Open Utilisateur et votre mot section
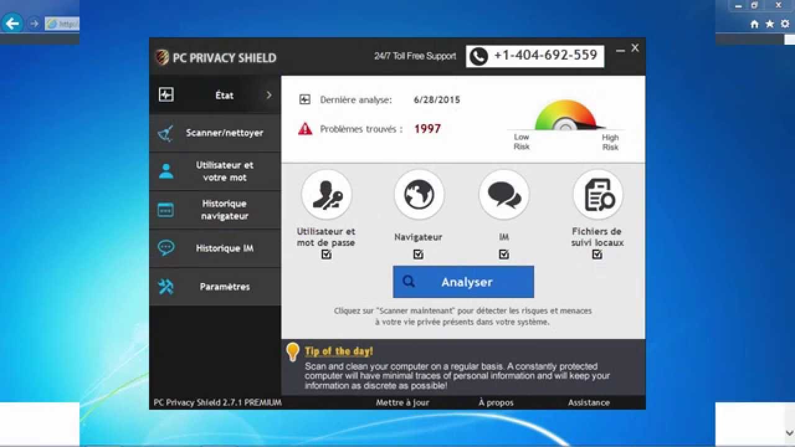This screenshot has height=447, width=795. (215, 171)
